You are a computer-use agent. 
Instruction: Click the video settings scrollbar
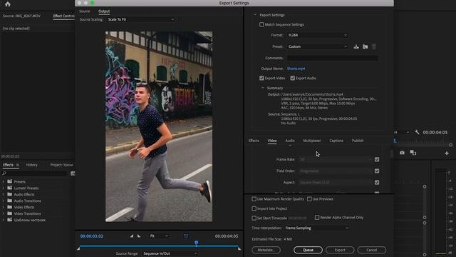coord(391,153)
